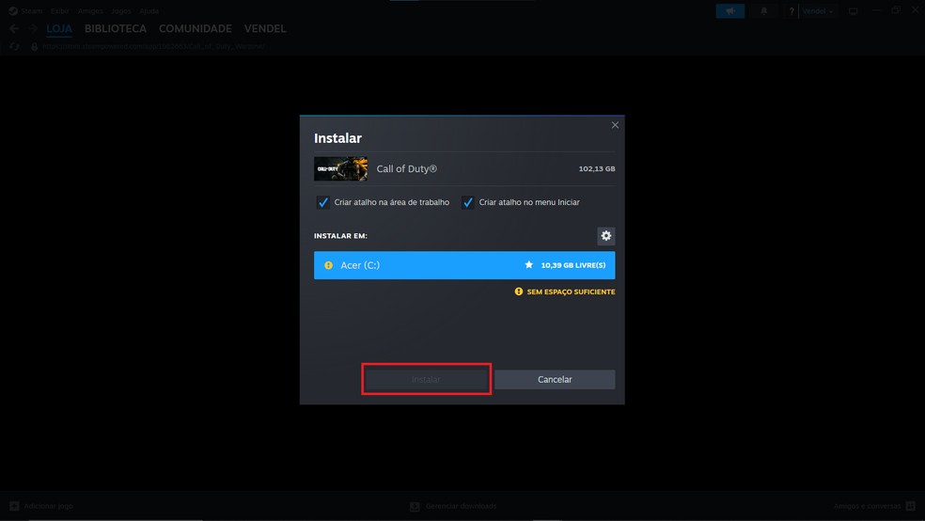Open Amigos e conversas
This screenshot has width=925, height=521.
point(874,506)
